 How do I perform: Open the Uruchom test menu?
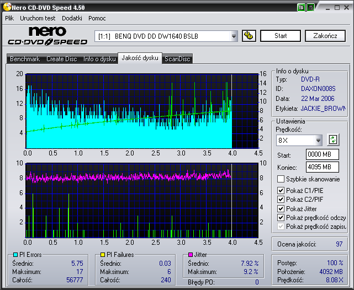pos(38,18)
